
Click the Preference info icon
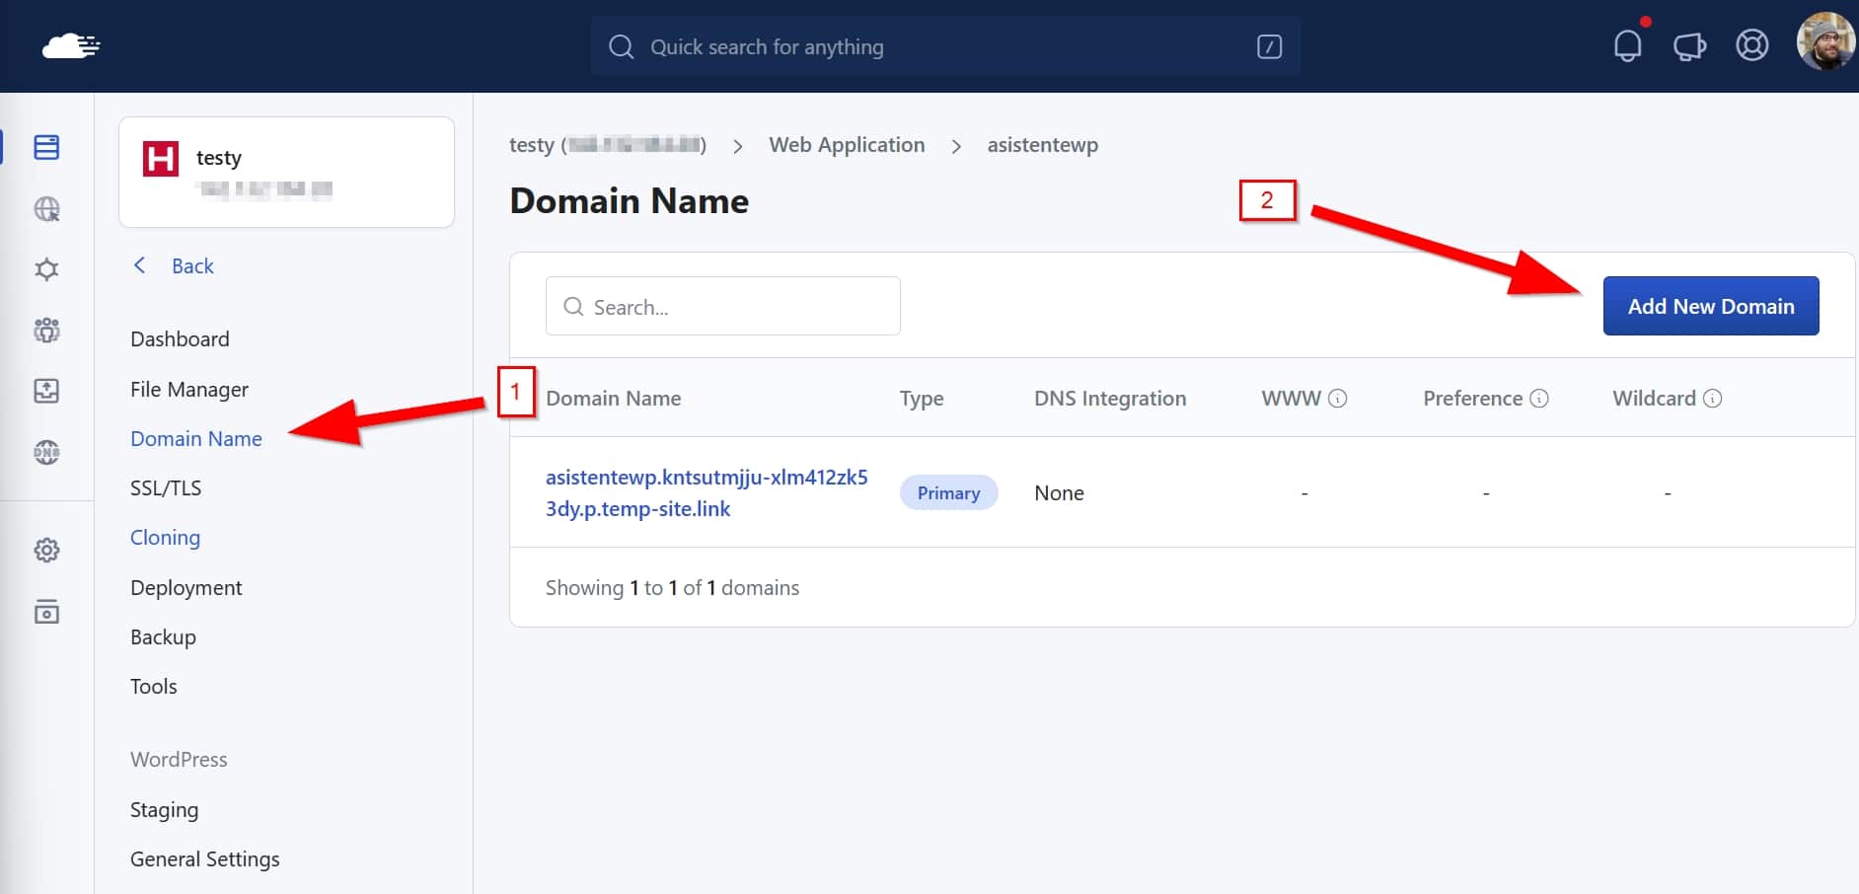point(1538,399)
